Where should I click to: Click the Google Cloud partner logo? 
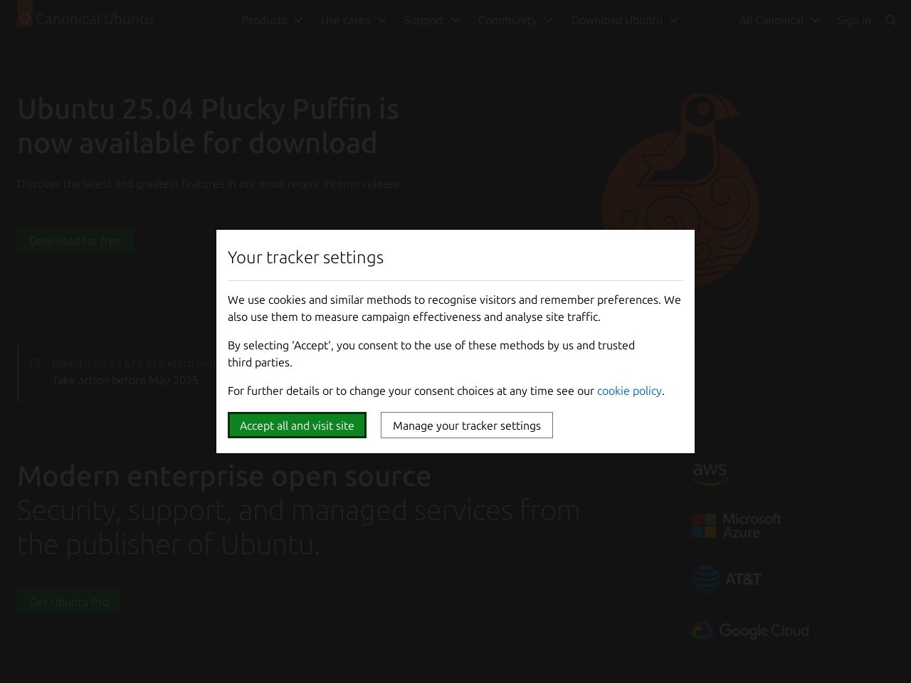[750, 630]
